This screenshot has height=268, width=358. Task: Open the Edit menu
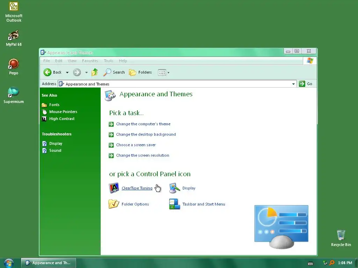(x=59, y=61)
